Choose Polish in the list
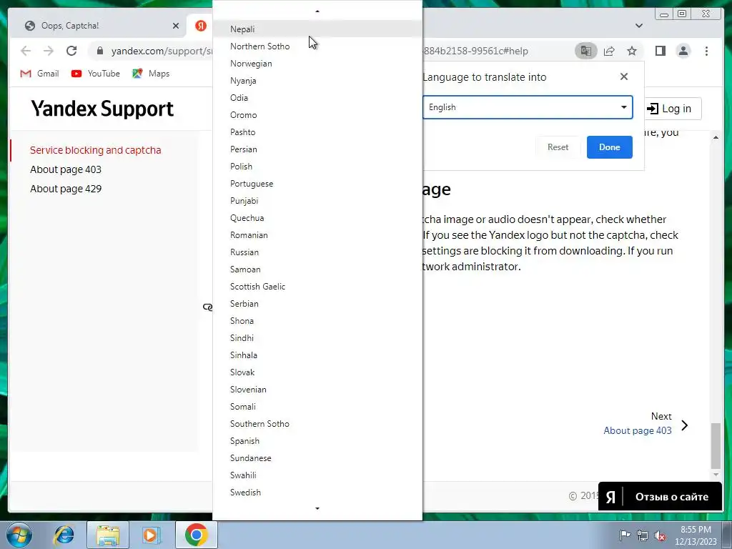 (317, 166)
